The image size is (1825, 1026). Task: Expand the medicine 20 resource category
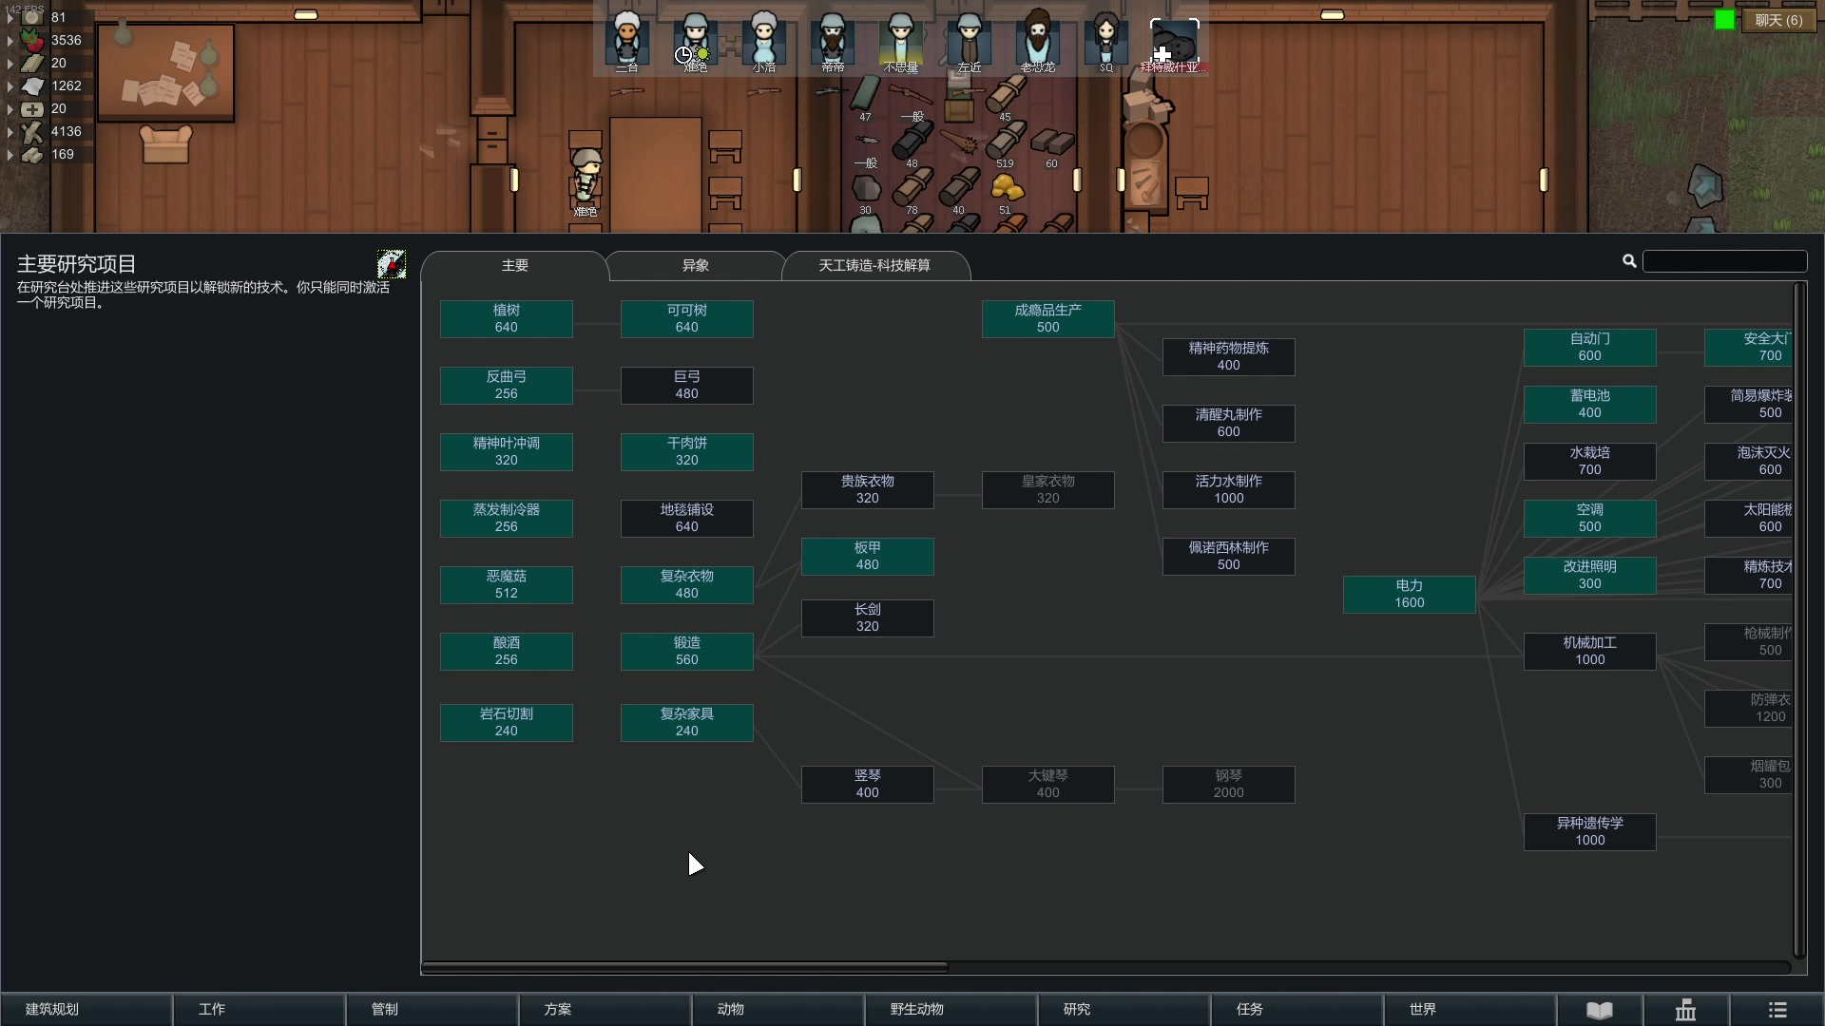coord(10,108)
